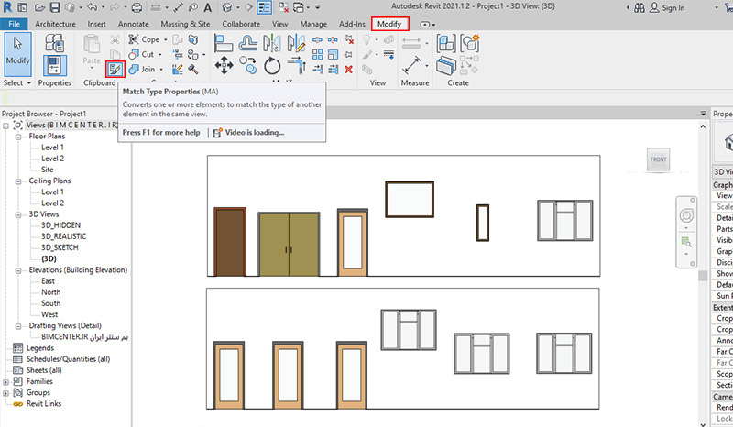This screenshot has width=733, height=427.
Task: Click the Create Assembly icon
Action: [446, 43]
